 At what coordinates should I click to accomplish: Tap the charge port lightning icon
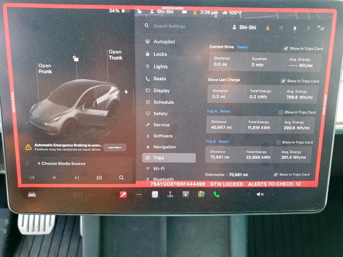(x=126, y=92)
